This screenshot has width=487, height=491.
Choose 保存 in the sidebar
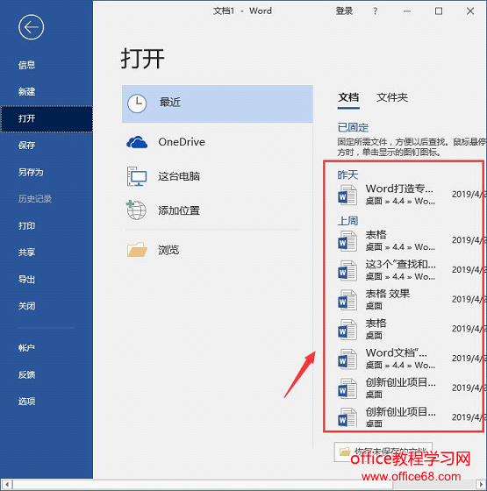tap(26, 146)
